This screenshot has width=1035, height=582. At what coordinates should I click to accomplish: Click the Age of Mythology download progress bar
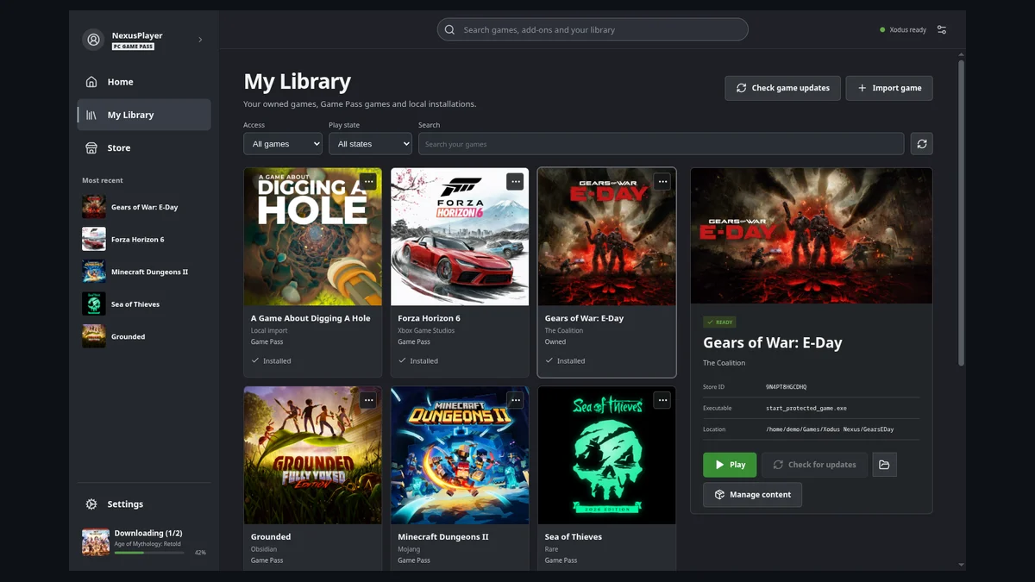(x=149, y=553)
